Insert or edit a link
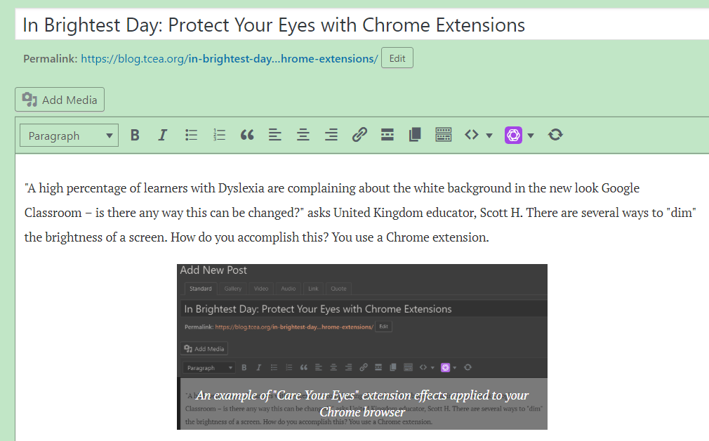Image resolution: width=709 pixels, height=441 pixels. click(x=359, y=135)
